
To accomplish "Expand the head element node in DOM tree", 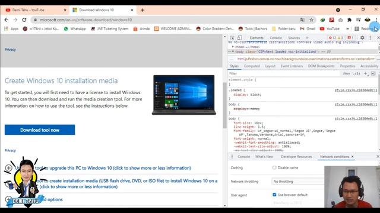I will [x=233, y=47].
